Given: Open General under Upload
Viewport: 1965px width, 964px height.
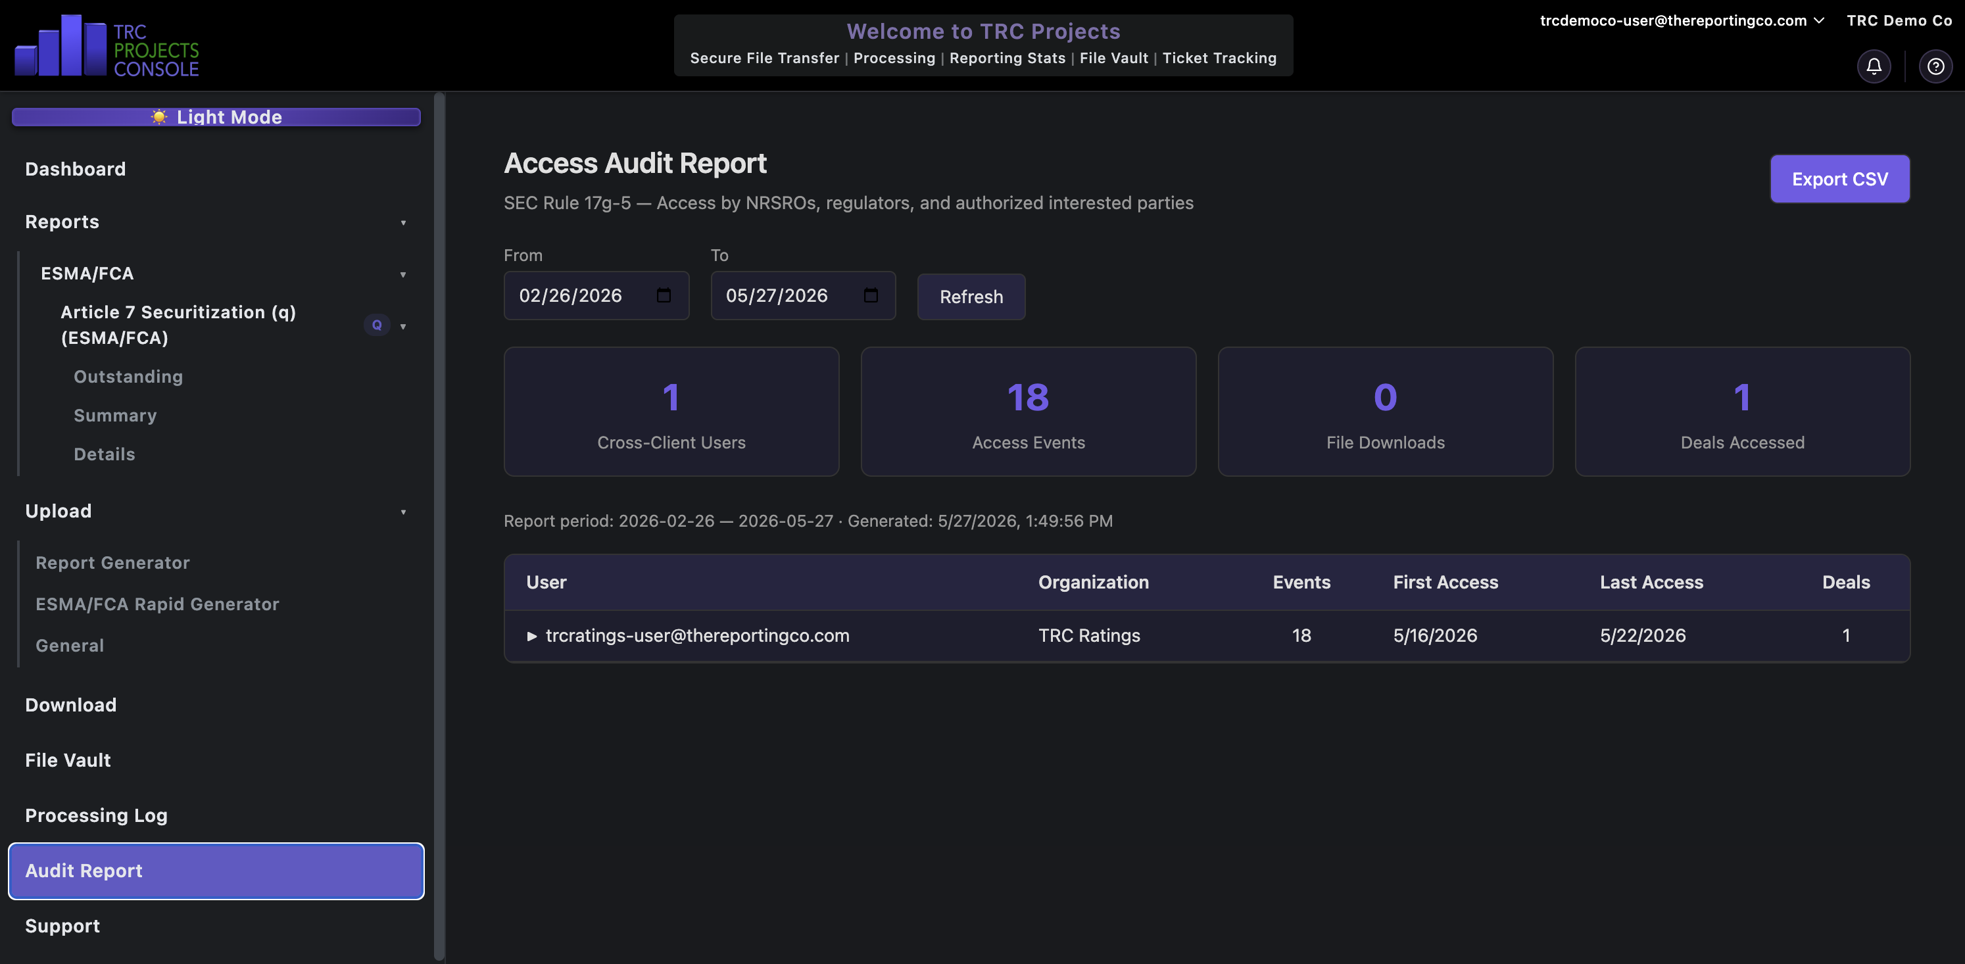Looking at the screenshot, I should (x=70, y=645).
